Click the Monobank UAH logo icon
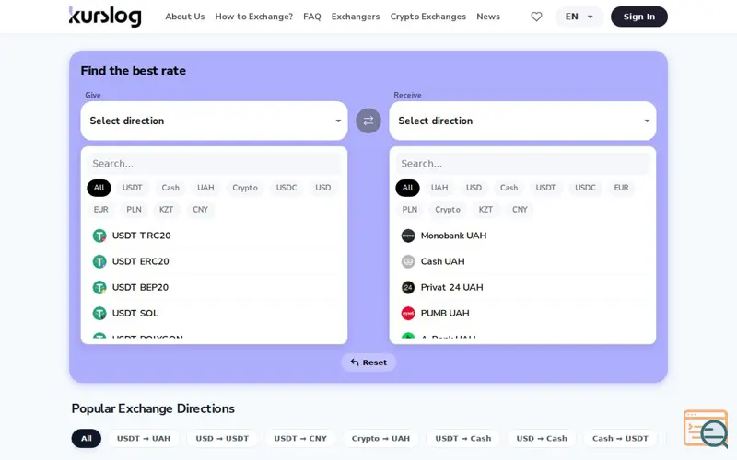This screenshot has width=737, height=460. pyautogui.click(x=408, y=236)
